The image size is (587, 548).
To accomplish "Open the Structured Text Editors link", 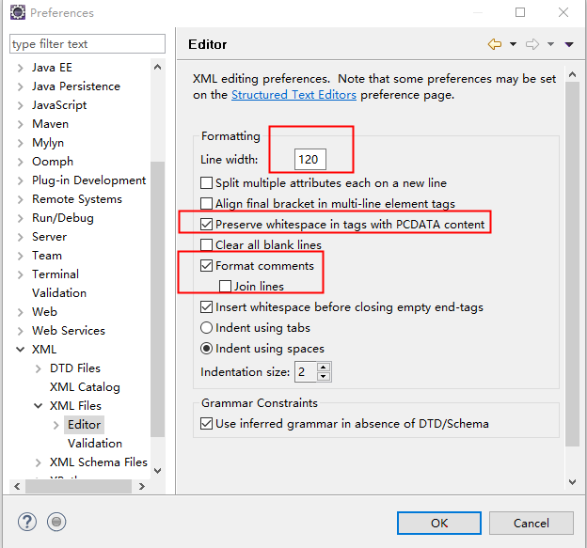I will coord(293,95).
